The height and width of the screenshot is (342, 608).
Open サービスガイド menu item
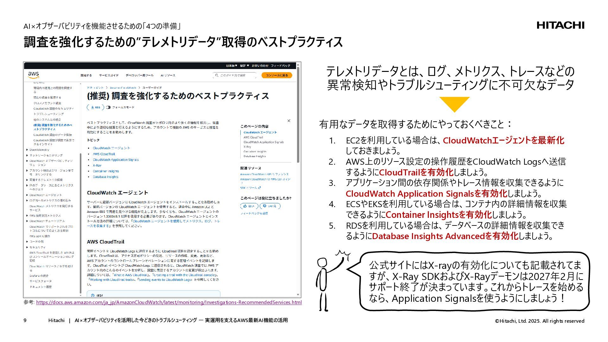pyautogui.click(x=109, y=75)
